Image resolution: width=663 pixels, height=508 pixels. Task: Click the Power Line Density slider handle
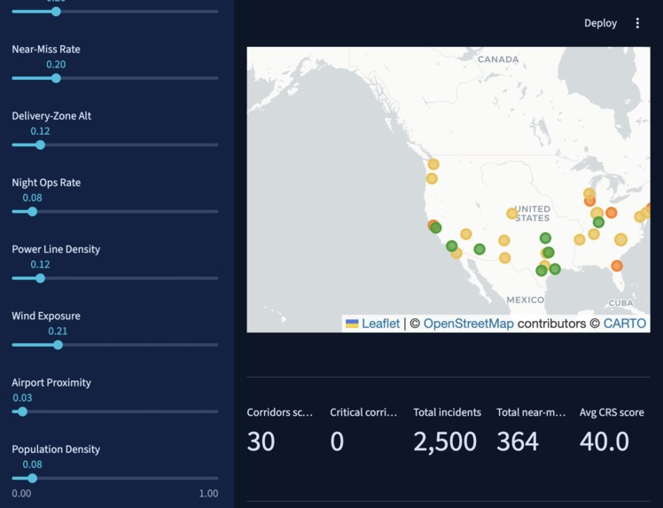(x=40, y=278)
